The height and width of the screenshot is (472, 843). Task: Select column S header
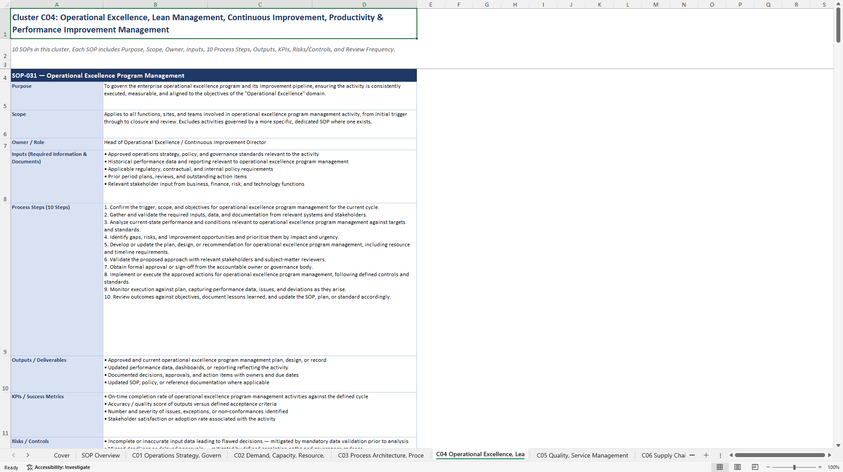coord(824,4)
